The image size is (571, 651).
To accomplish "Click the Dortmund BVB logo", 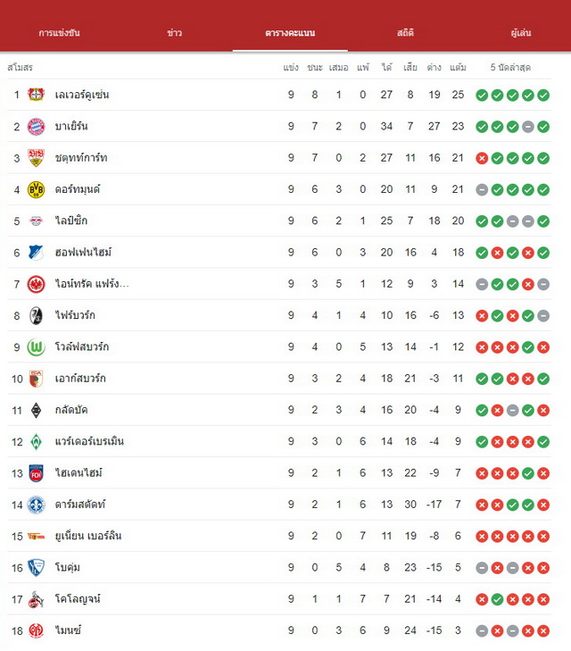I will (36, 189).
